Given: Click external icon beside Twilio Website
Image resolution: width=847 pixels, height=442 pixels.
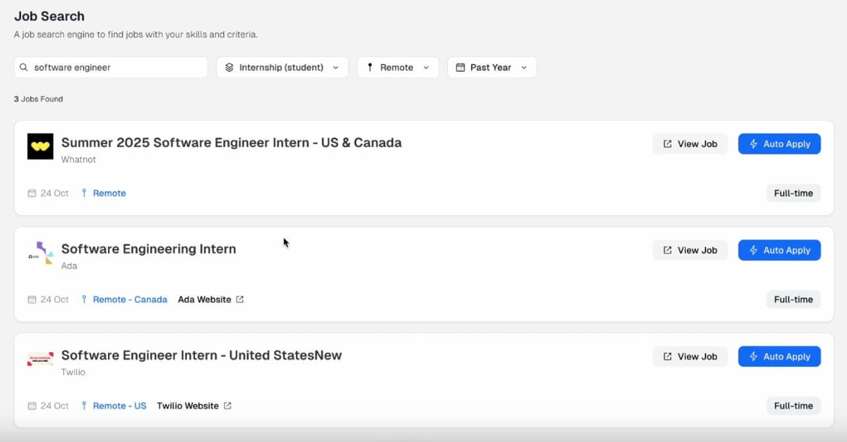Looking at the screenshot, I should pos(227,406).
